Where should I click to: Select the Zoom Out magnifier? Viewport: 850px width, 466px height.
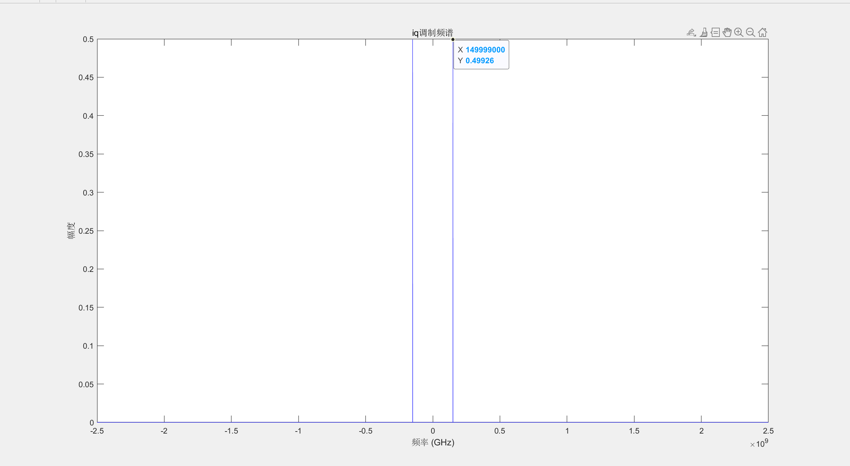pyautogui.click(x=751, y=32)
